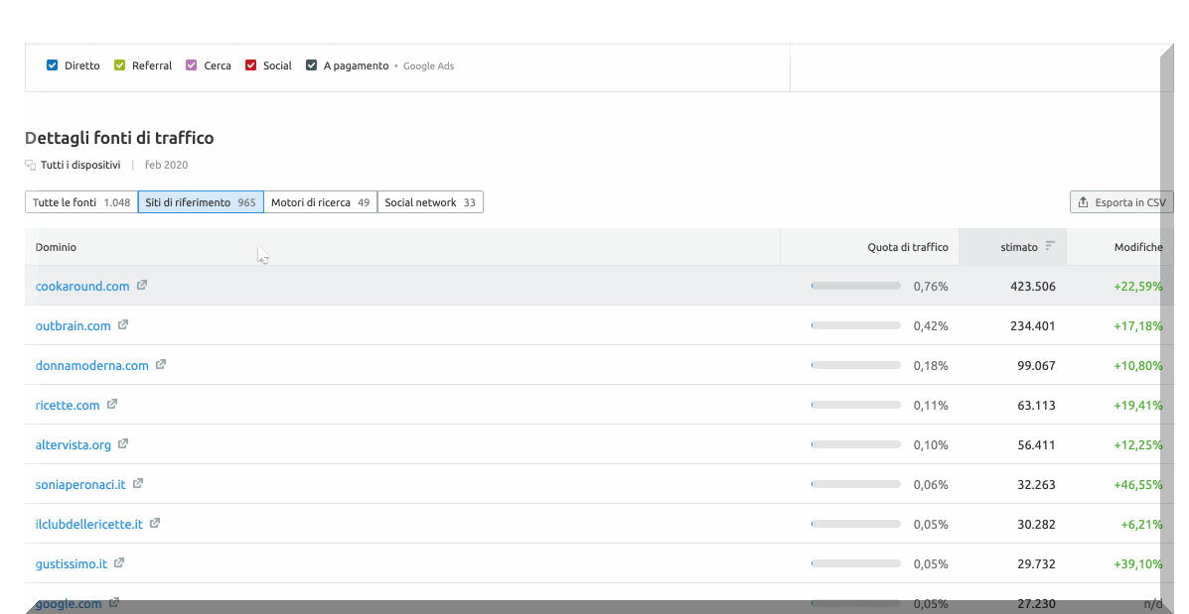1189x614 pixels.
Task: Uncheck the Diretto checkbox
Action: coord(53,65)
